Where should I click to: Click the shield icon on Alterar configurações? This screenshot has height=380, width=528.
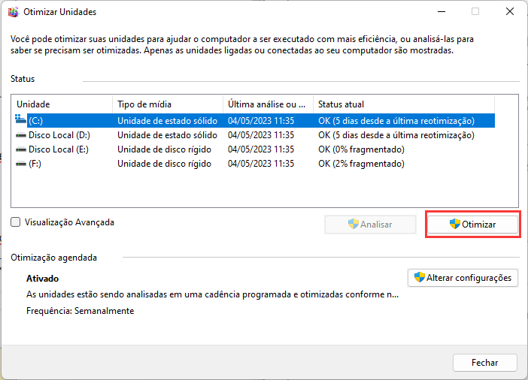(x=419, y=278)
